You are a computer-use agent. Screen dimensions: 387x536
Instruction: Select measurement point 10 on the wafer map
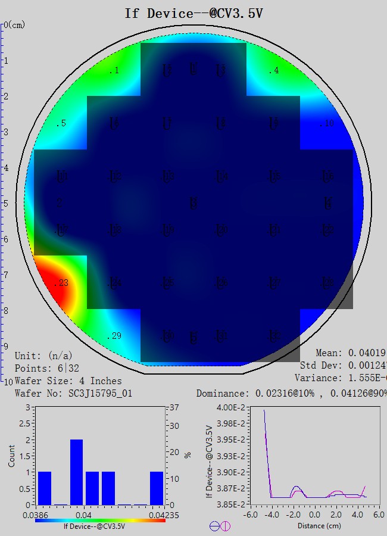tap(327, 124)
